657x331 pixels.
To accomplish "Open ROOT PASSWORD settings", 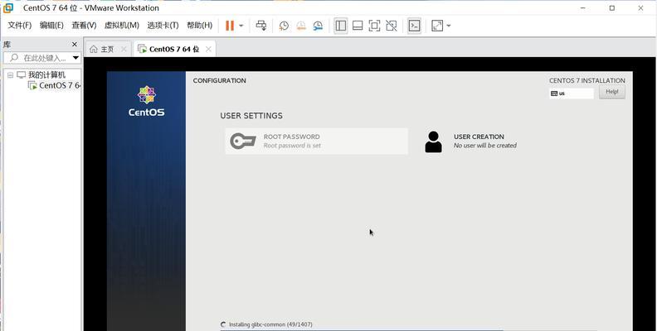I will (316, 142).
